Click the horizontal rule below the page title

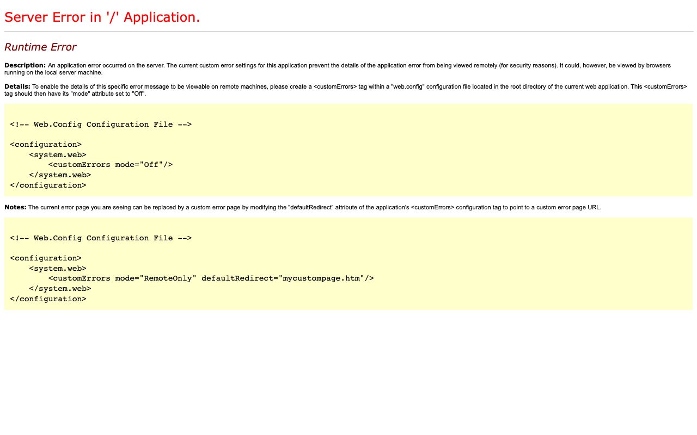tap(348, 32)
